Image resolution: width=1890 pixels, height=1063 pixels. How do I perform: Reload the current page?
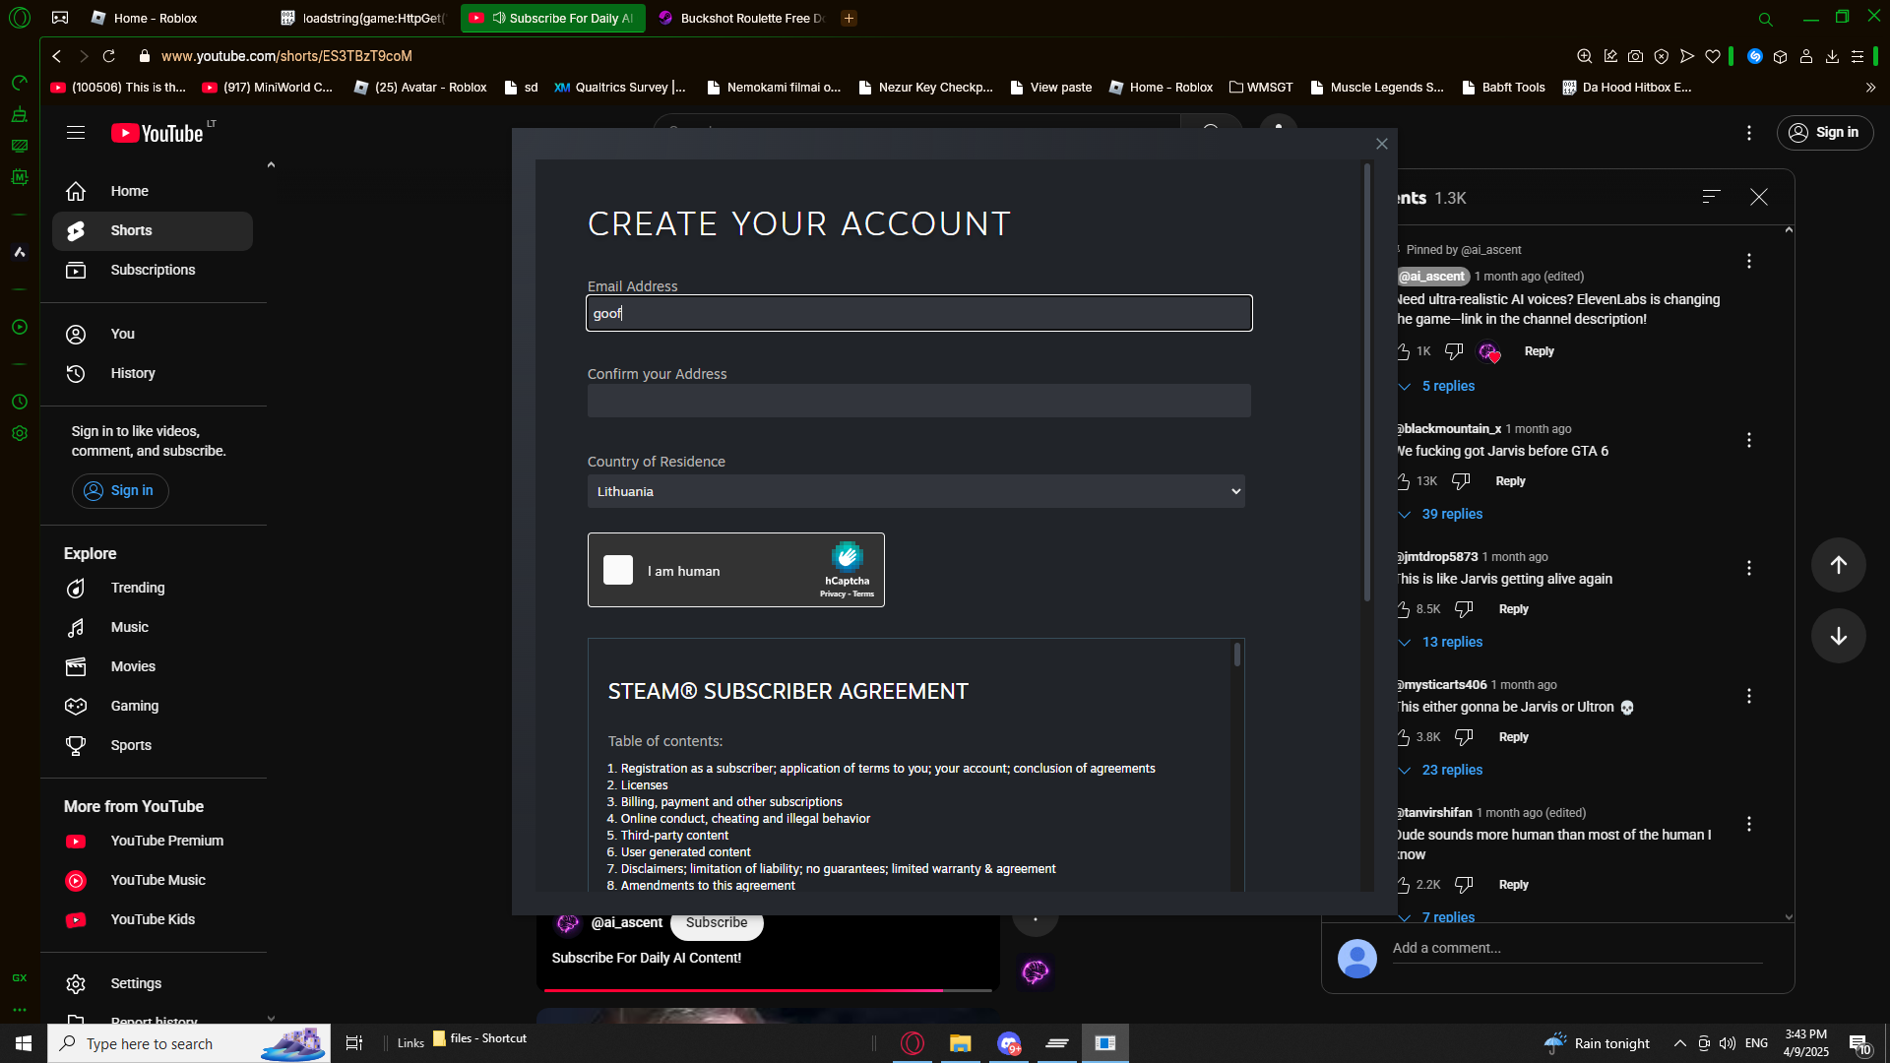(109, 56)
